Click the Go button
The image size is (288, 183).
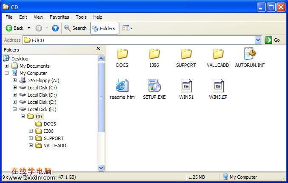pyautogui.click(x=272, y=40)
